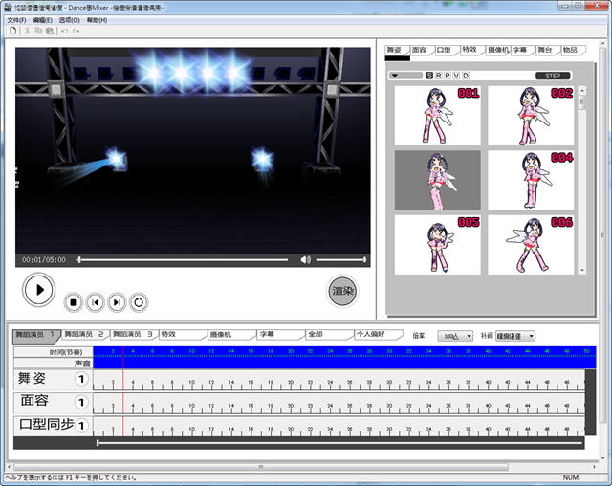The height and width of the screenshot is (486, 612).
Task: Open the 补间 interpolation dropdown
Action: 515,336
